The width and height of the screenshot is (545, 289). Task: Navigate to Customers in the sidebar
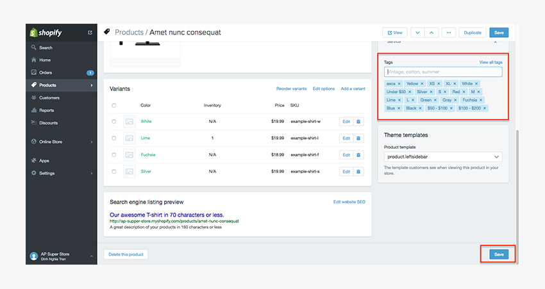[x=49, y=97]
